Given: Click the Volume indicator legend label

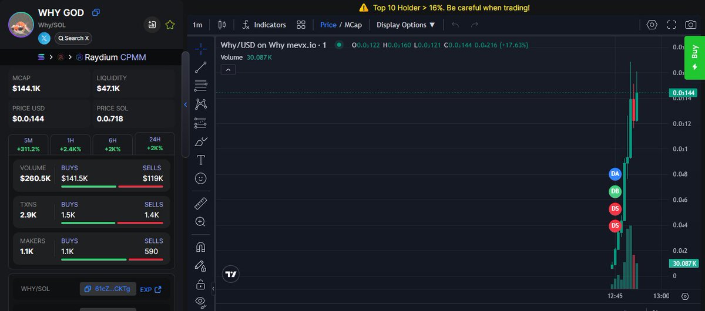Looking at the screenshot, I should (x=231, y=58).
